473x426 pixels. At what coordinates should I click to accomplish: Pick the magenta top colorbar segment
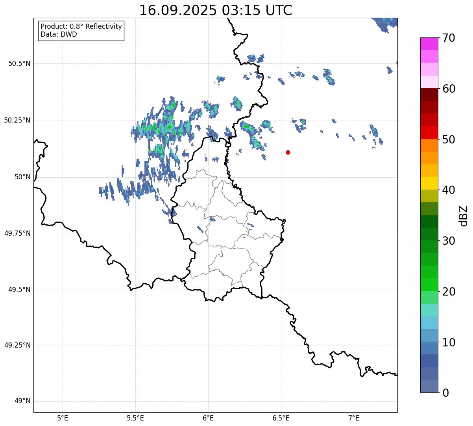click(x=429, y=44)
